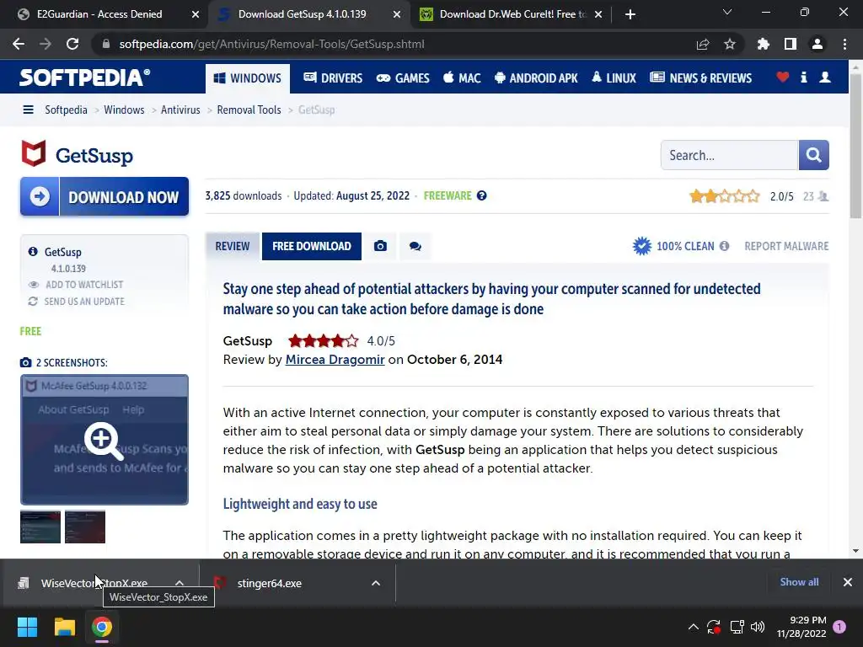Open the MAC section
Viewport: 863px width, 647px height.
click(463, 78)
